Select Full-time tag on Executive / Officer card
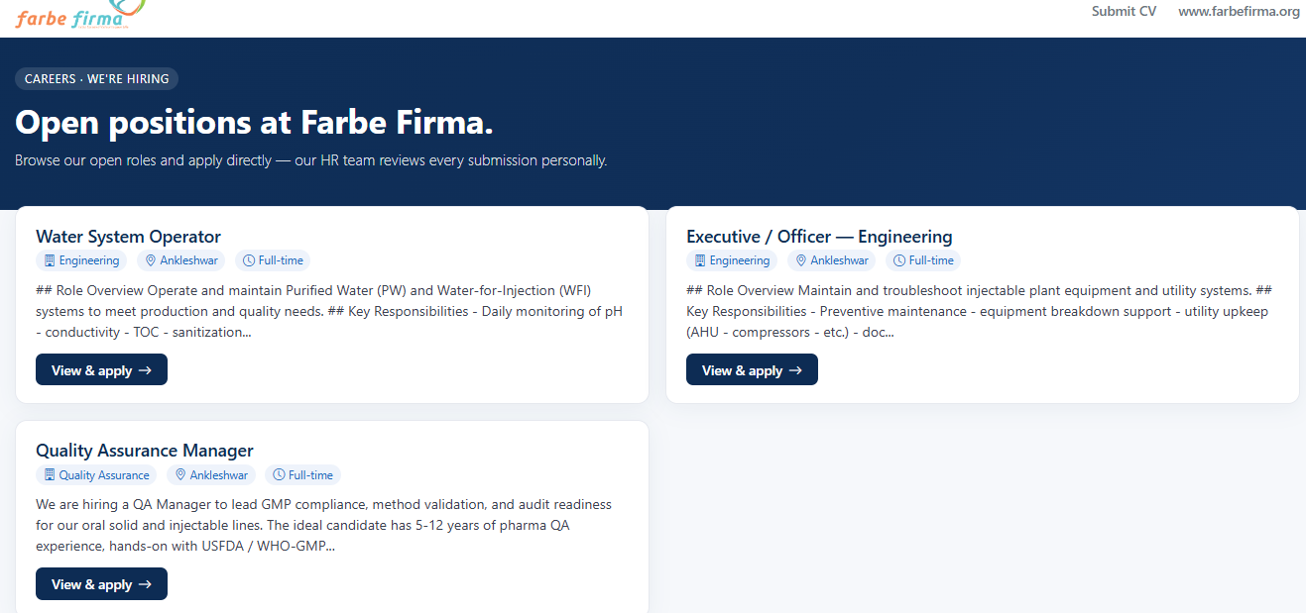 click(x=922, y=260)
